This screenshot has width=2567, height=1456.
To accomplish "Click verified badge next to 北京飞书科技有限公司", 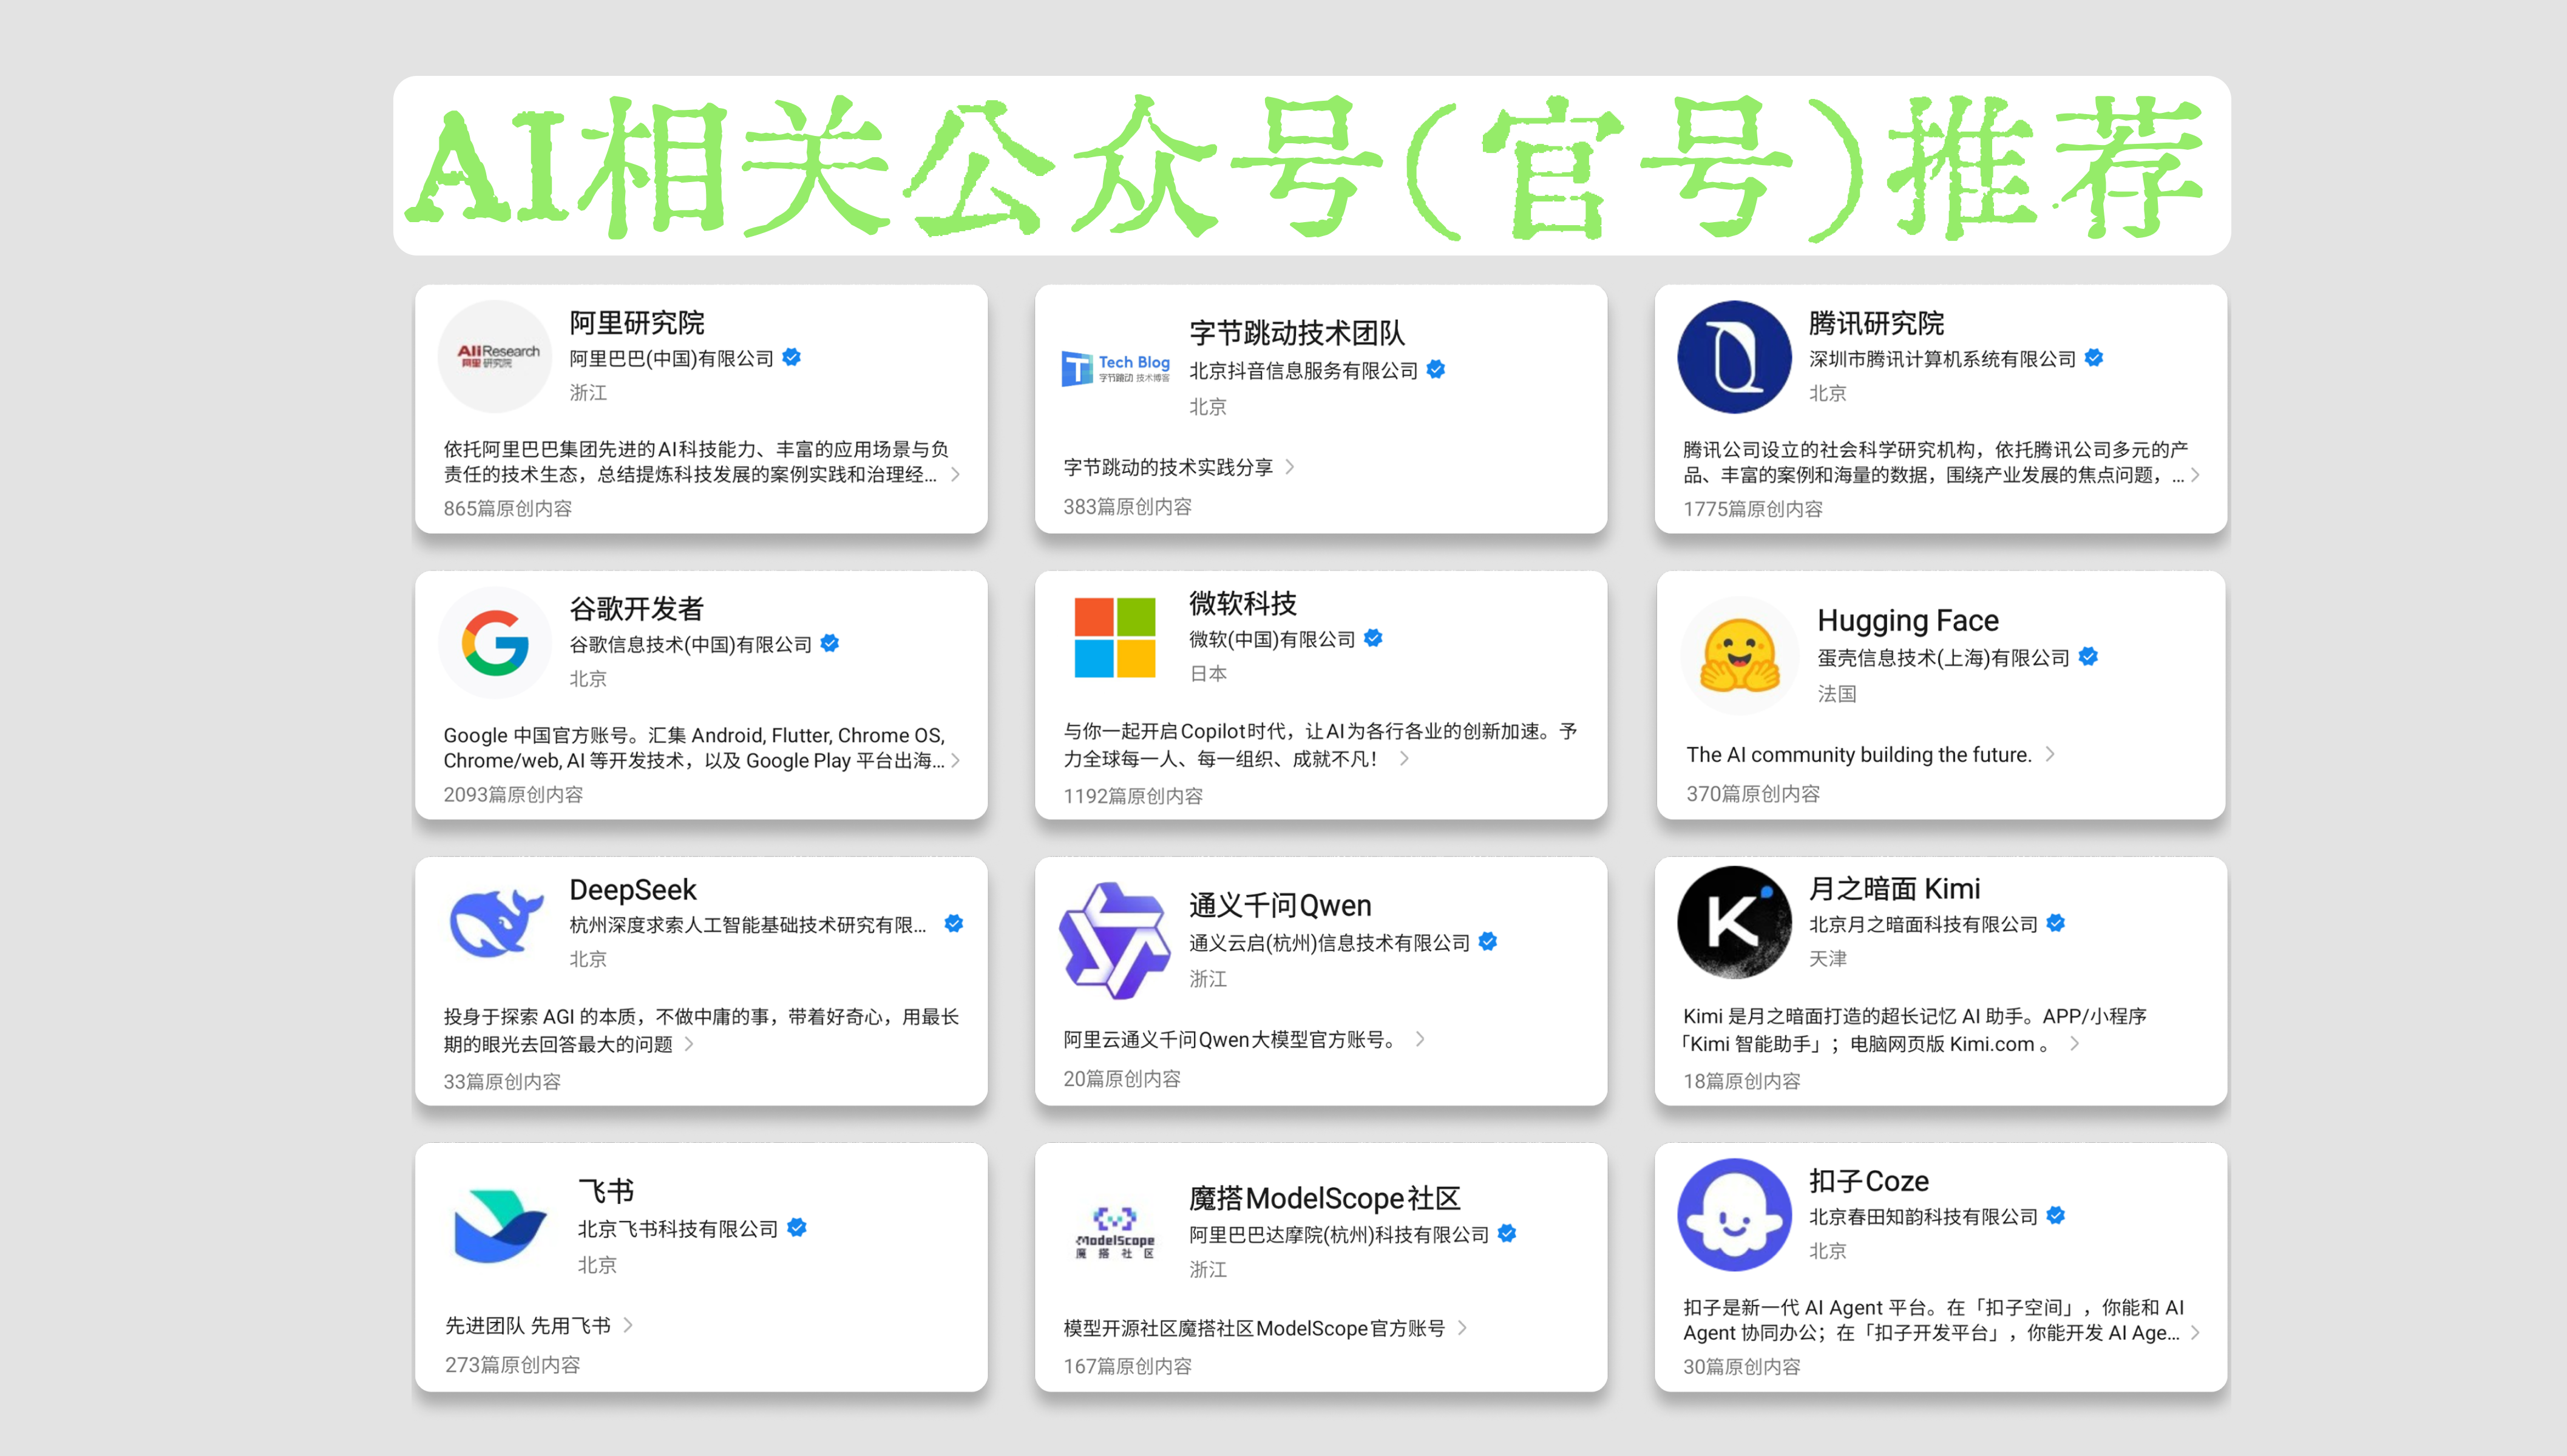I will tap(797, 1227).
